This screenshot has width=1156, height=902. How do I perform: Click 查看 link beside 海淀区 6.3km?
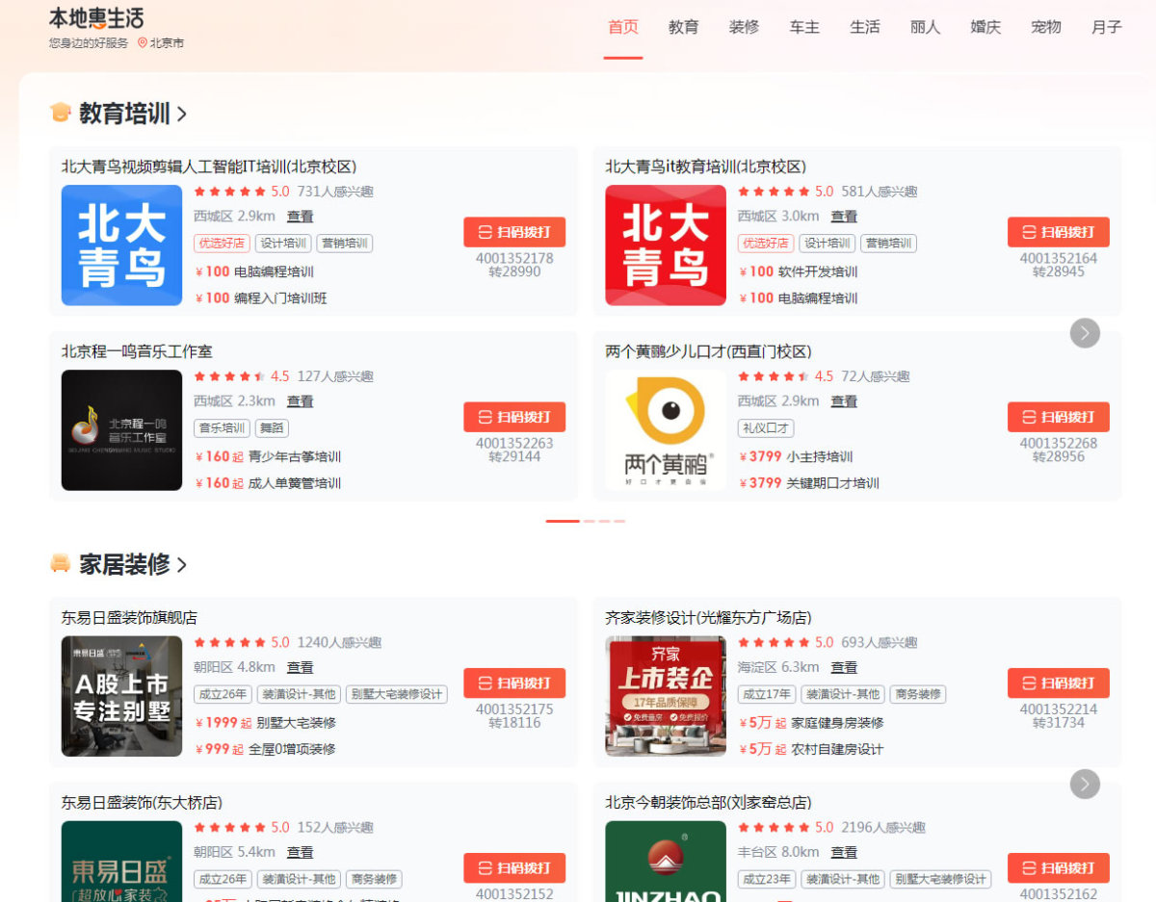point(844,667)
